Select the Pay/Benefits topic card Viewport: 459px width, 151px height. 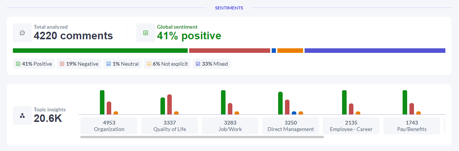coord(412,126)
